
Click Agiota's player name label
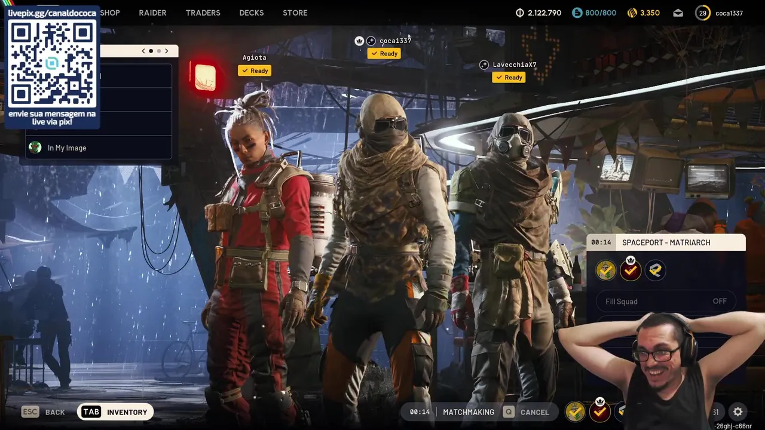coord(254,57)
